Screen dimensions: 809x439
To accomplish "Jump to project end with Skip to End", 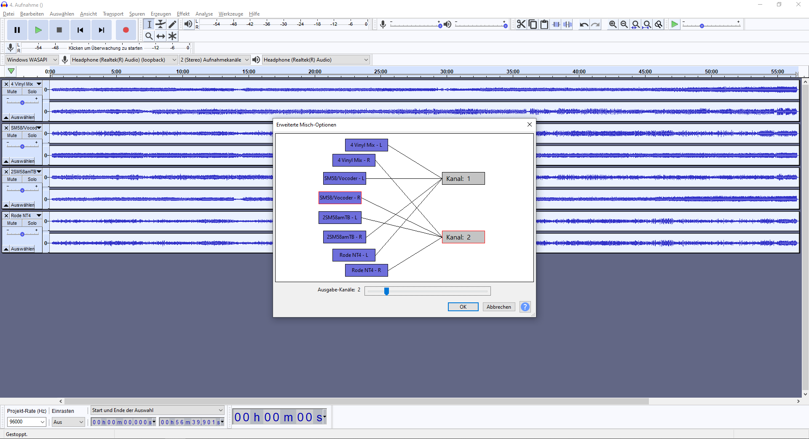I will (102, 30).
